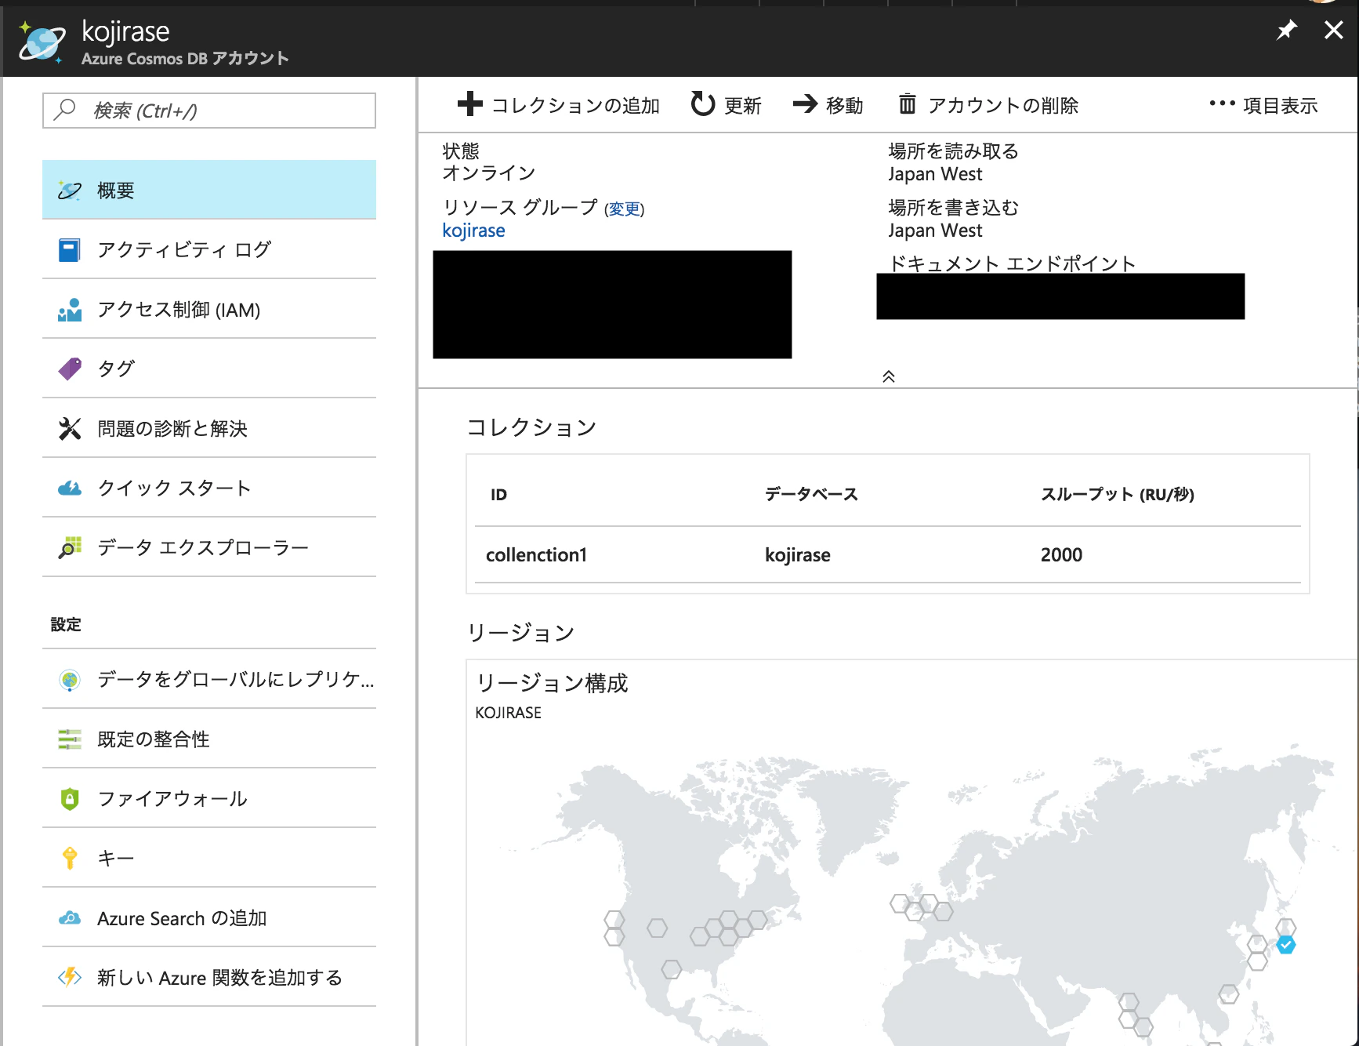Screen dimensions: 1359x1046
Task: Click the IAM people icon
Action: point(70,310)
